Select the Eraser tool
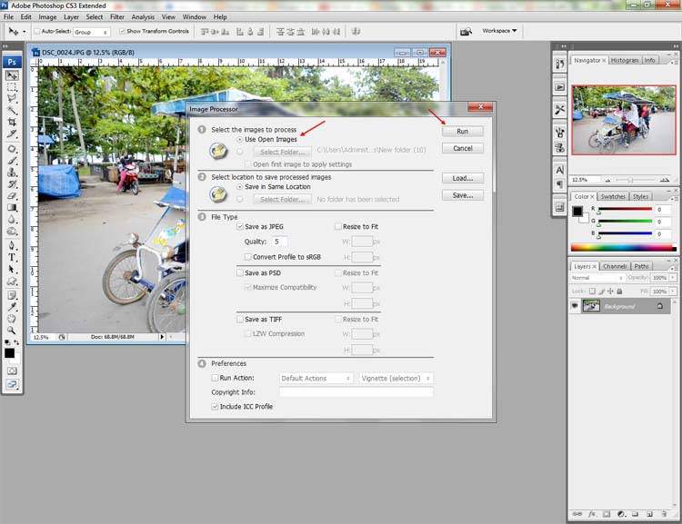This screenshot has width=682, height=524. pyautogui.click(x=12, y=196)
